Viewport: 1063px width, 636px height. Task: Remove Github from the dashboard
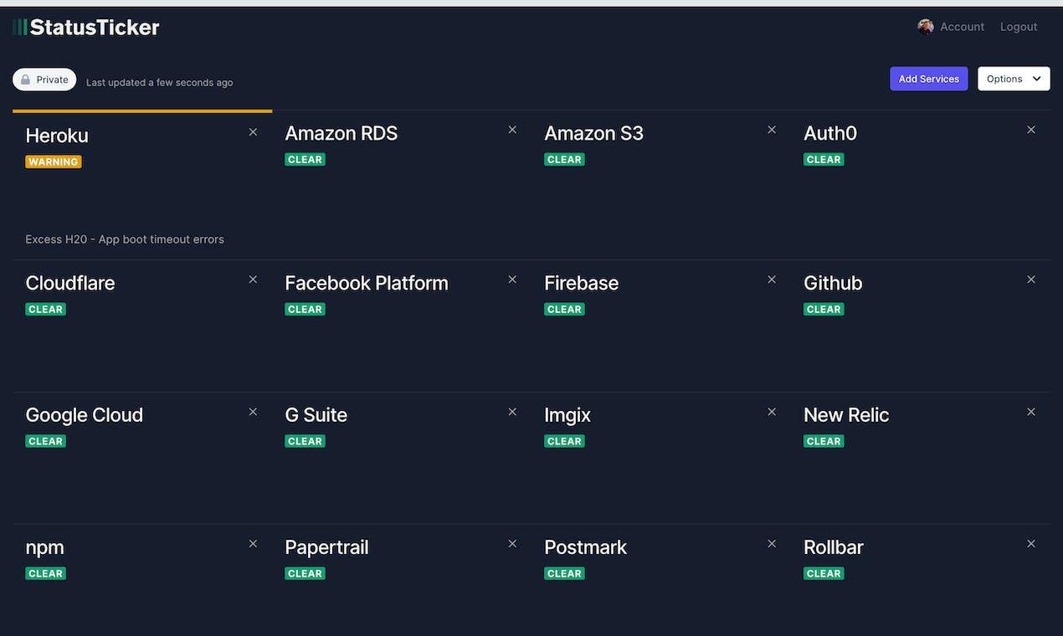(x=1031, y=280)
